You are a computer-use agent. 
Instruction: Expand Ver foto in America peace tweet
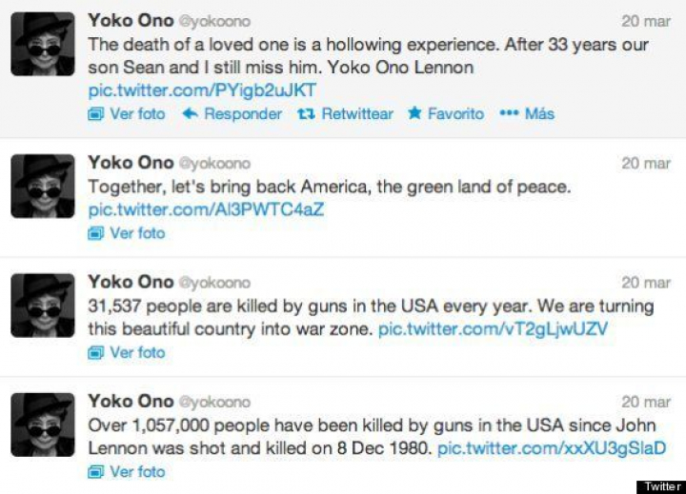[x=137, y=233]
